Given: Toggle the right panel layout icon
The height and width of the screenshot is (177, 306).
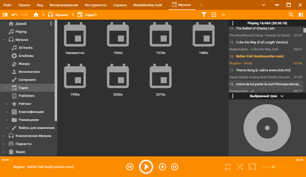Looking at the screenshot, I should coord(301,15).
